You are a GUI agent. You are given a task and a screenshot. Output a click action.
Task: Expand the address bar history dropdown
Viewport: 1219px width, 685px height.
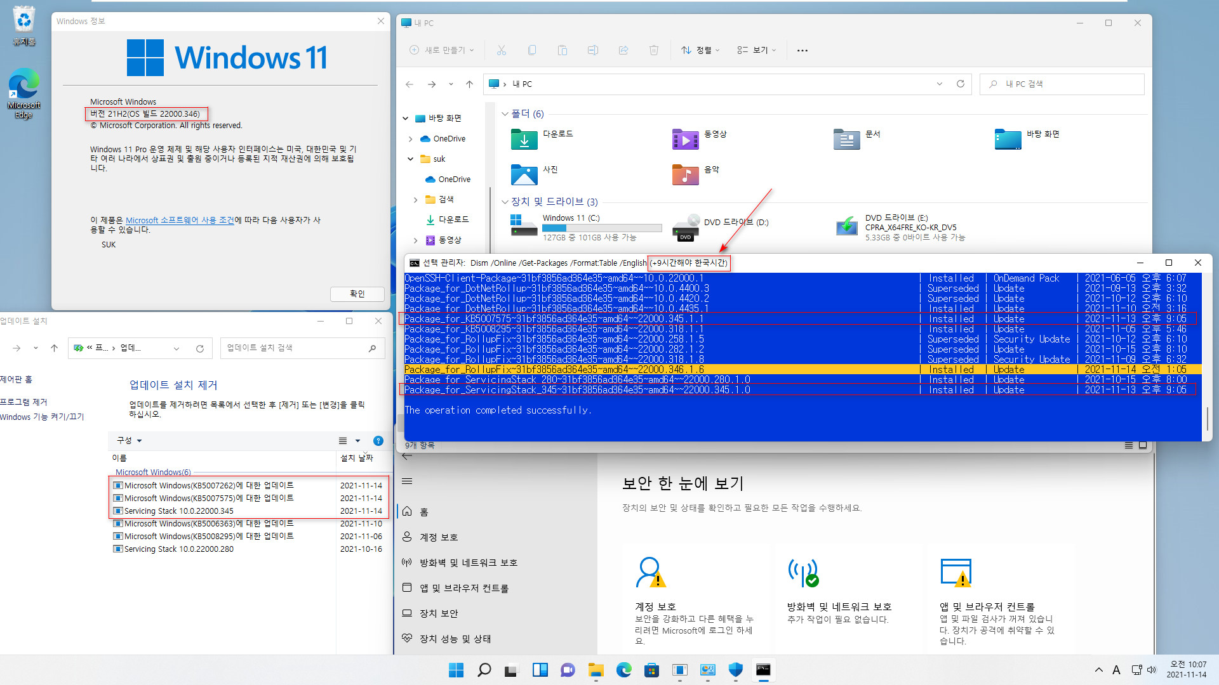pyautogui.click(x=940, y=84)
